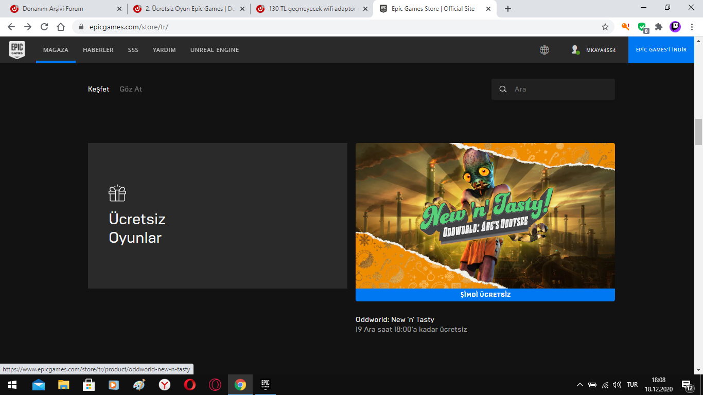Open the SSS page

(x=133, y=50)
